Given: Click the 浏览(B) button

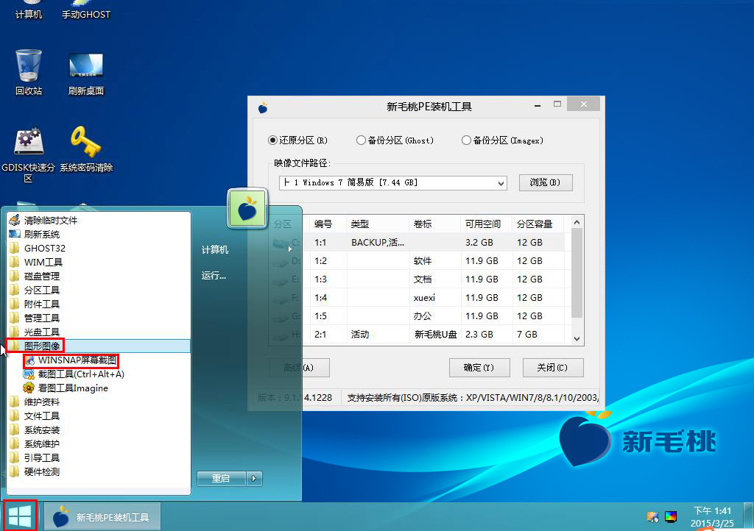Looking at the screenshot, I should click(546, 182).
